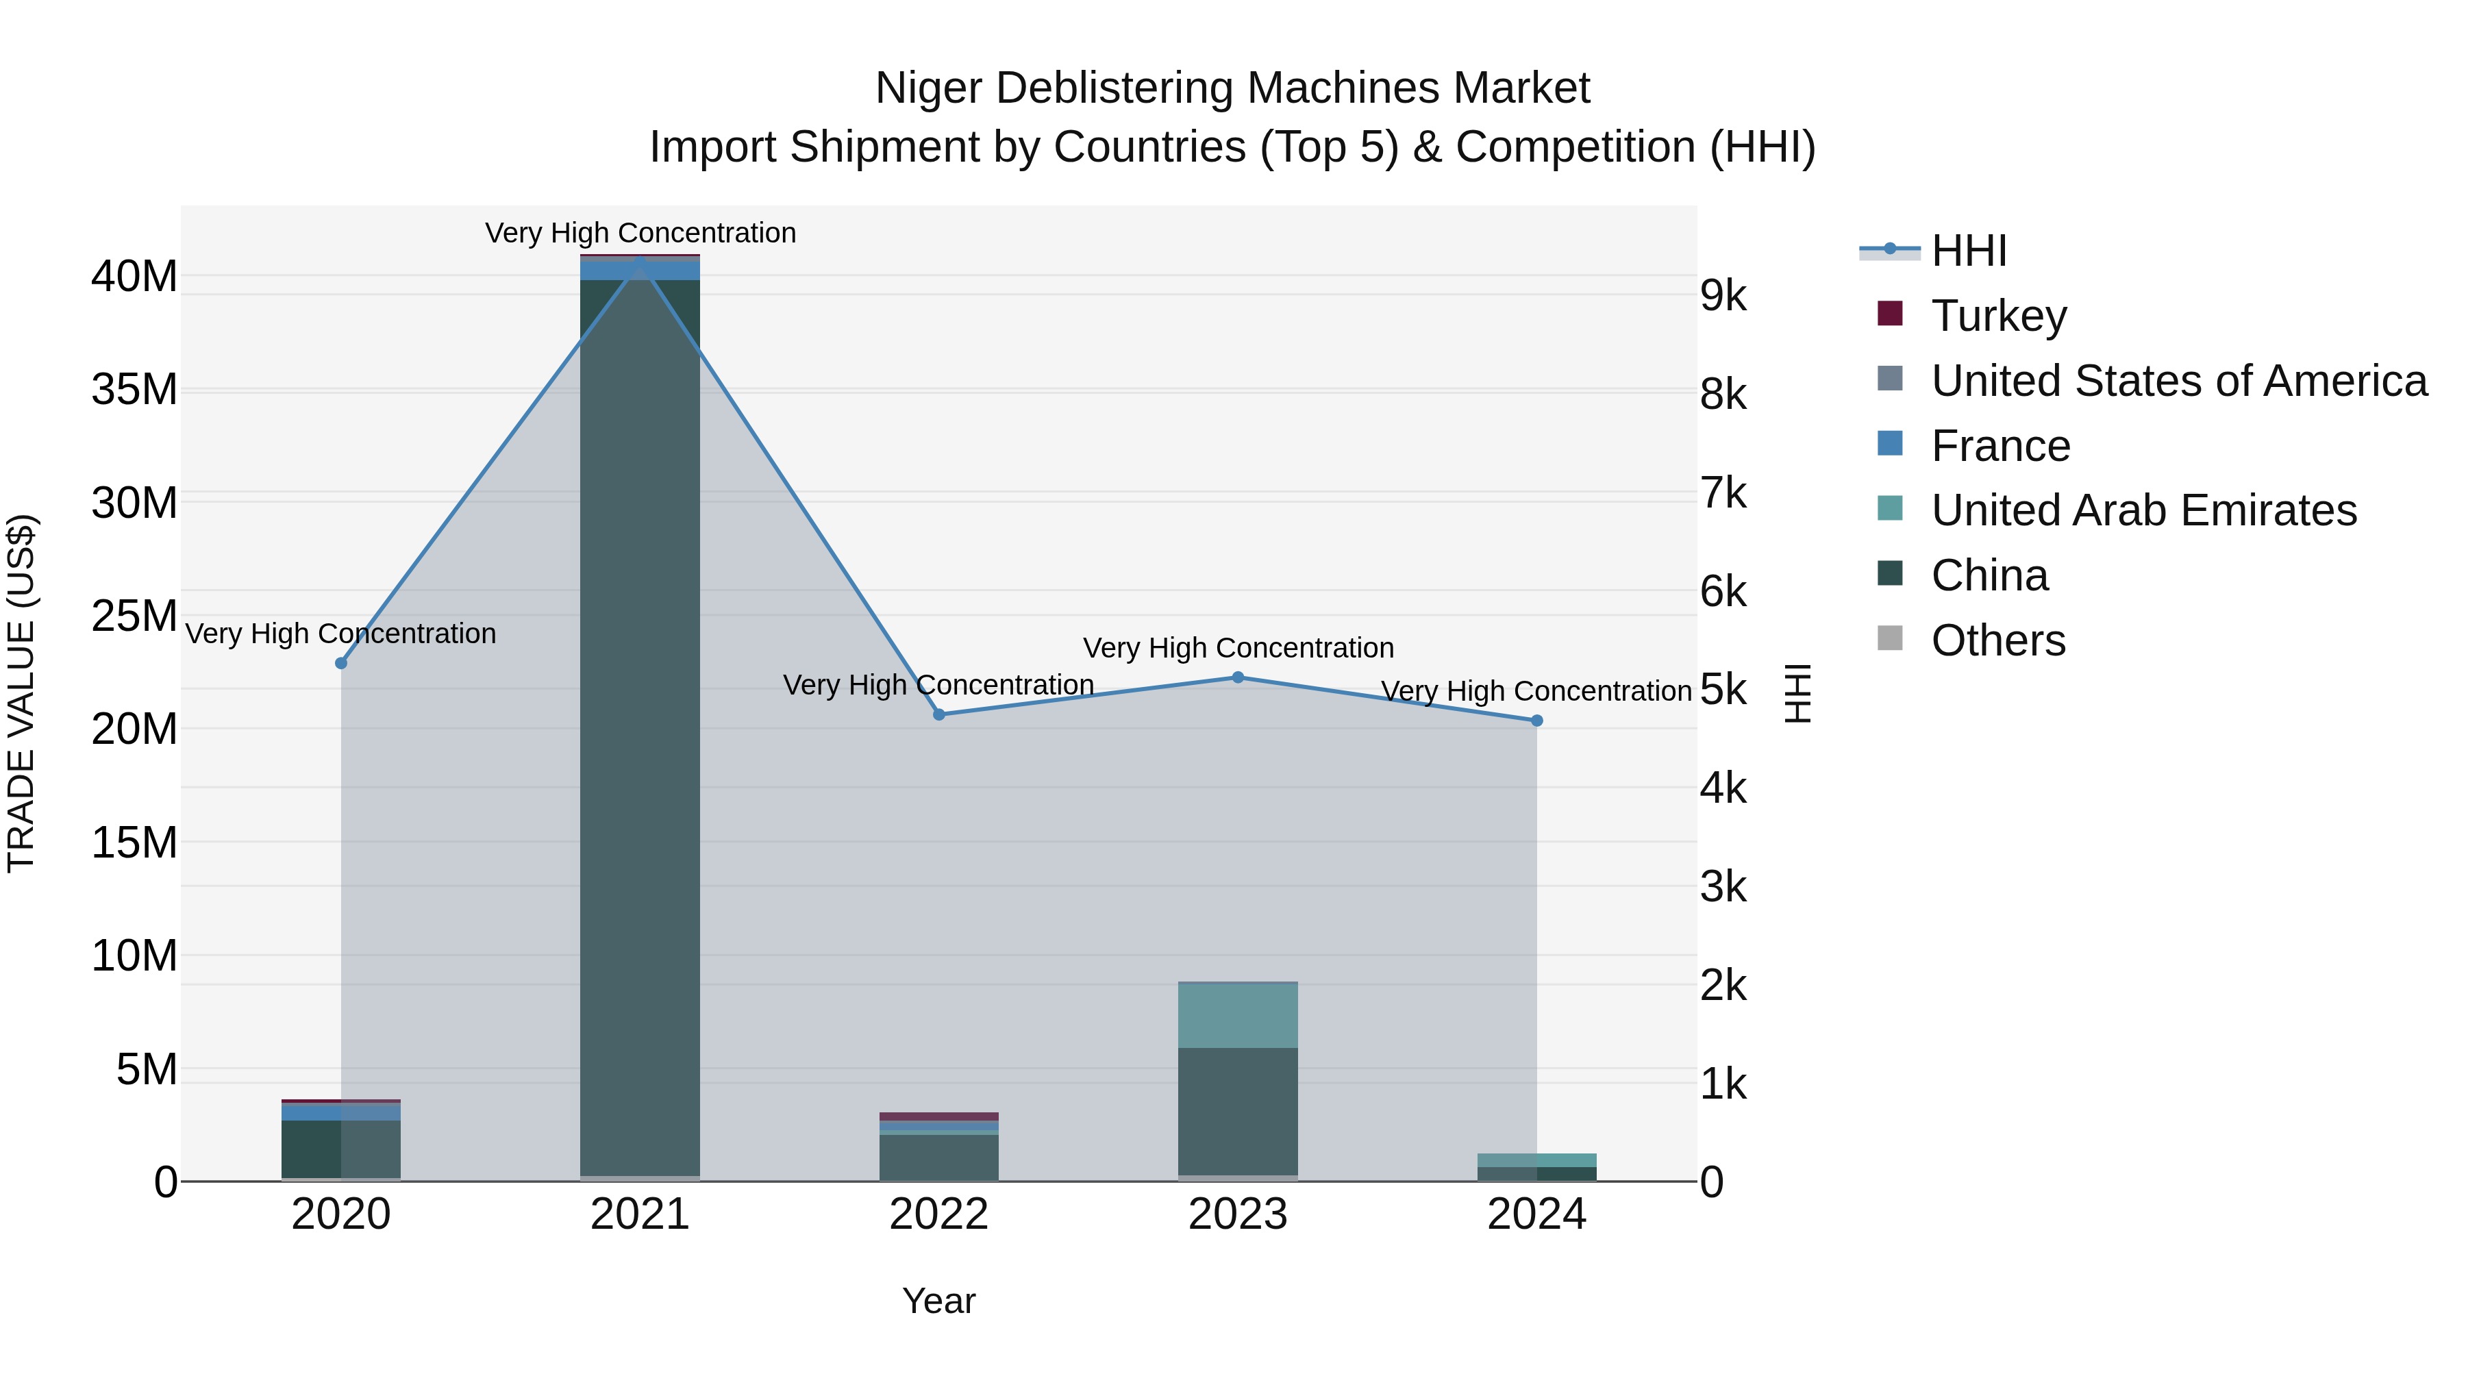Click the 2021 Very High Concentration annotation

(x=640, y=233)
